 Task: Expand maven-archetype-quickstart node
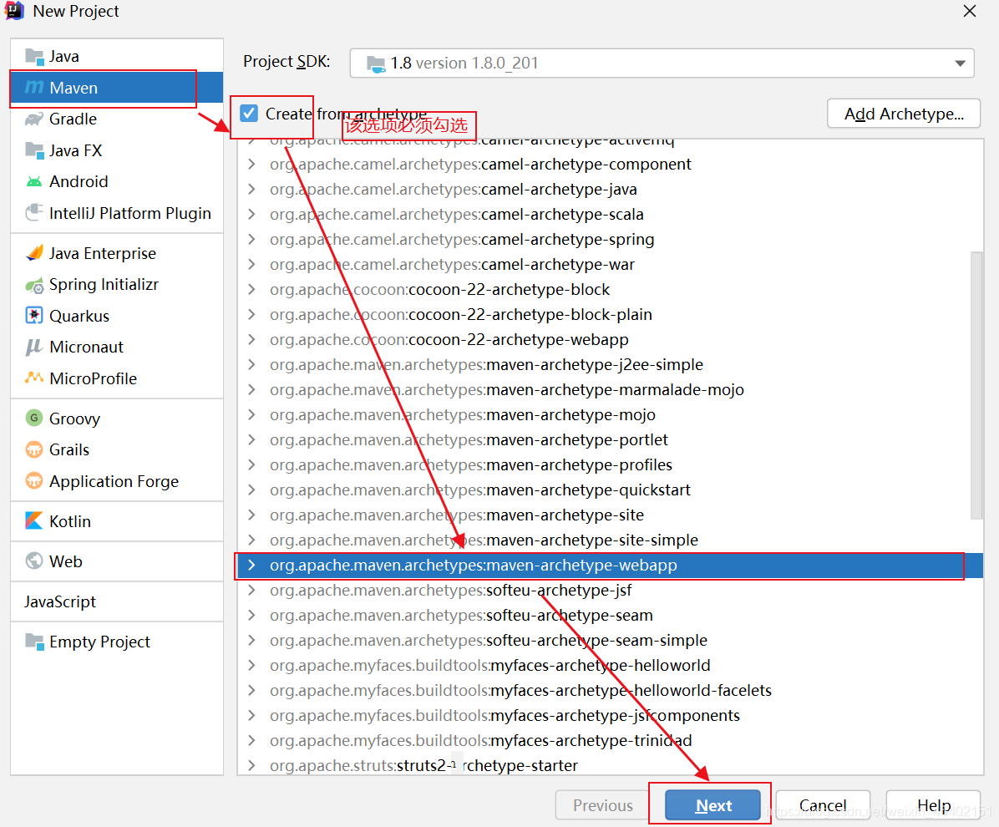pyautogui.click(x=251, y=490)
